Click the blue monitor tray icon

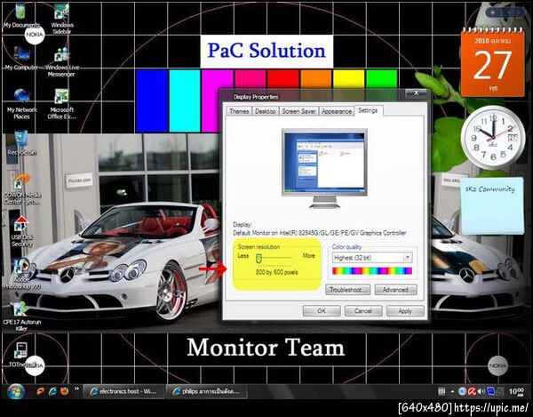[490, 391]
